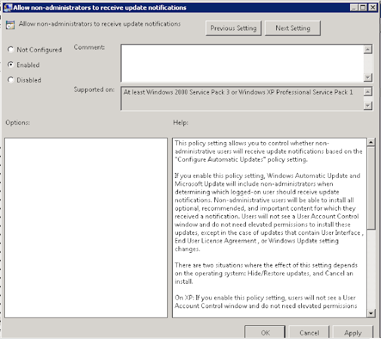Go to Previous Setting
Screen dimensions: 381x339
(233, 28)
